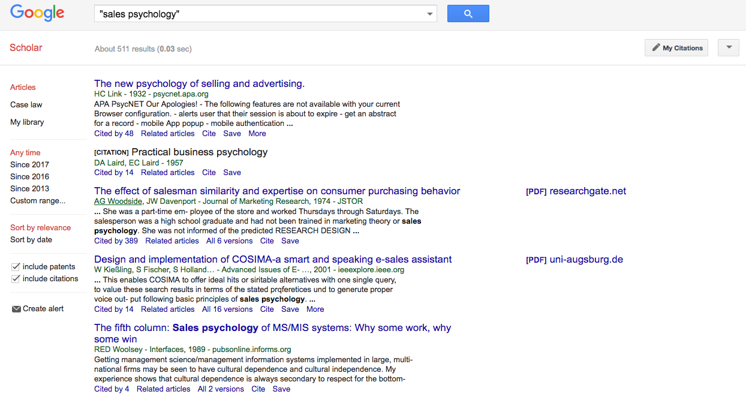Click the About 511 results text

pyautogui.click(x=143, y=49)
